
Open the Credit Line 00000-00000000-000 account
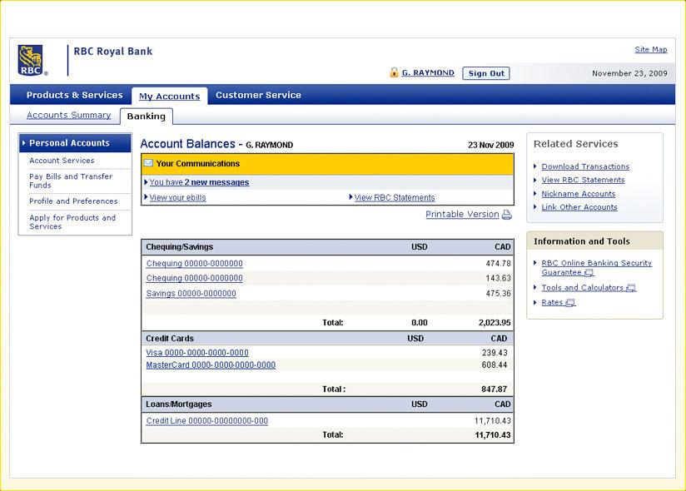(207, 420)
